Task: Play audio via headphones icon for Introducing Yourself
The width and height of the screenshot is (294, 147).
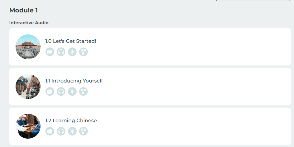Action: pos(61,91)
